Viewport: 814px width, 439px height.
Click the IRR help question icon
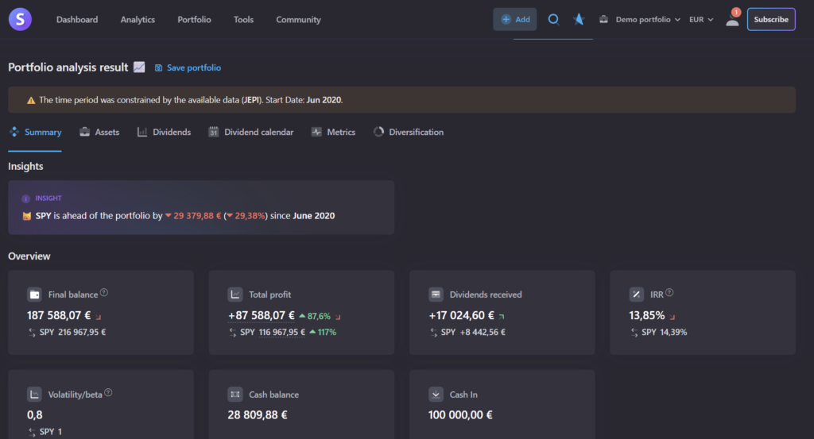click(669, 293)
